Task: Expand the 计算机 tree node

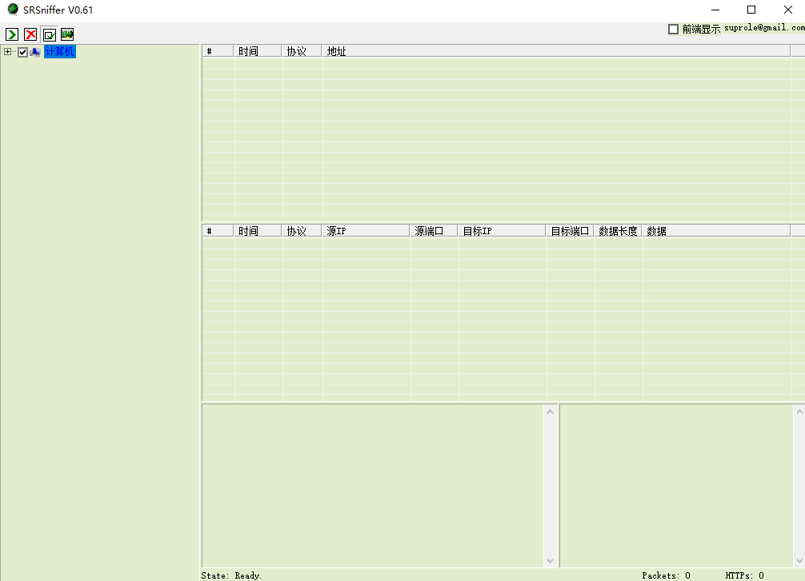Action: click(x=8, y=52)
